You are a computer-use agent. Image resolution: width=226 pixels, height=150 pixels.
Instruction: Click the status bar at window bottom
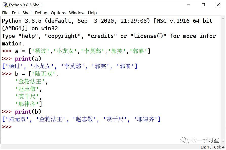click(x=101, y=147)
